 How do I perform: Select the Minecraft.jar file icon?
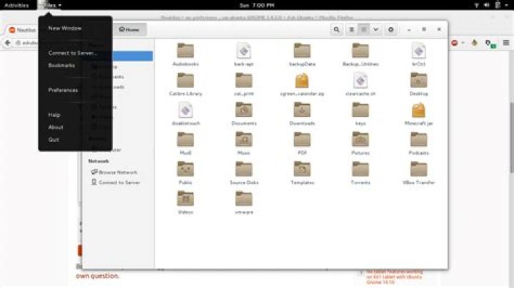click(418, 113)
